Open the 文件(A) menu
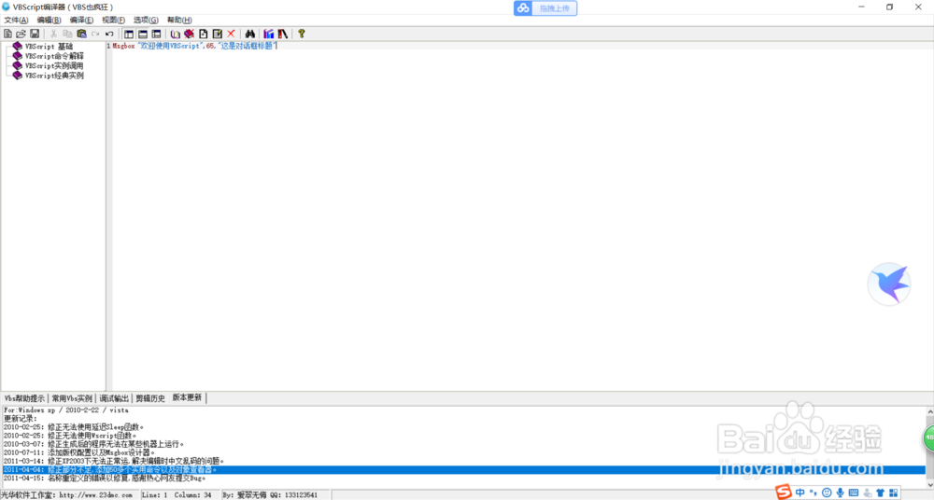Screen dimensions: 934x500 pos(16,21)
